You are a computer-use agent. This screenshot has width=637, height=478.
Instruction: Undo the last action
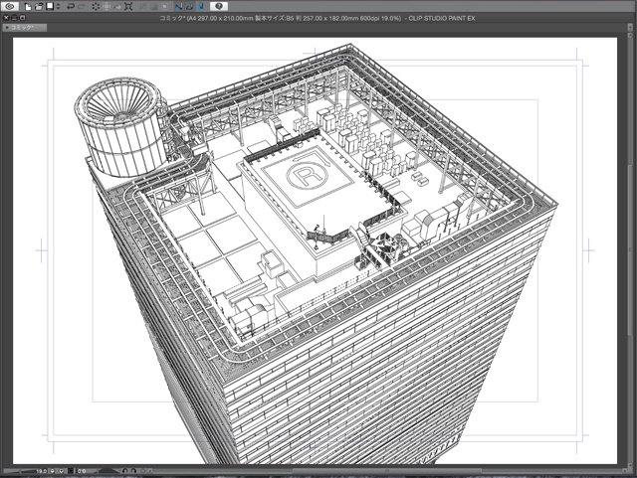click(x=71, y=7)
